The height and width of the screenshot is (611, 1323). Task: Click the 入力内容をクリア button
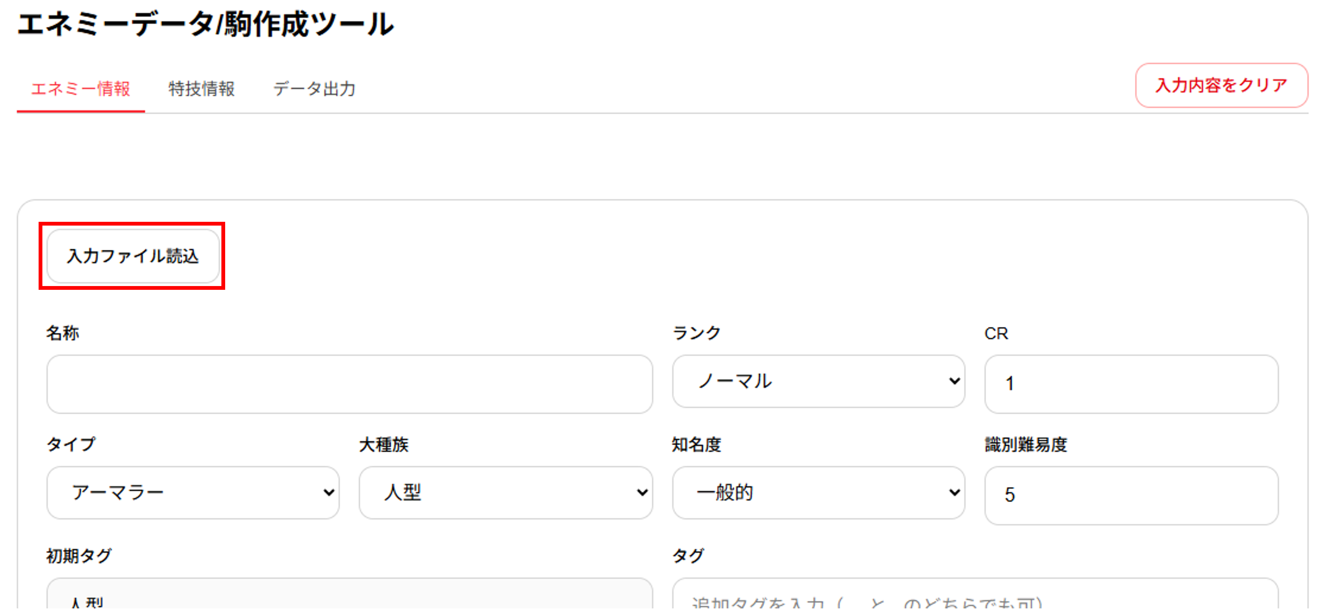(x=1221, y=85)
